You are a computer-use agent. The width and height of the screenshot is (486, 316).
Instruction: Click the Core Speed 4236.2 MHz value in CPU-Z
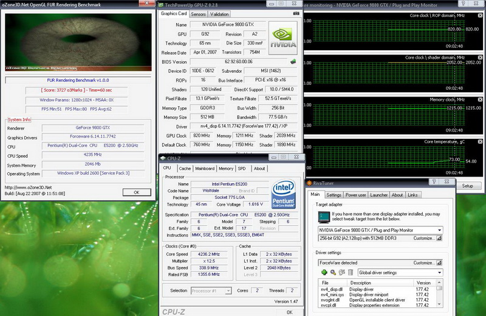click(209, 254)
